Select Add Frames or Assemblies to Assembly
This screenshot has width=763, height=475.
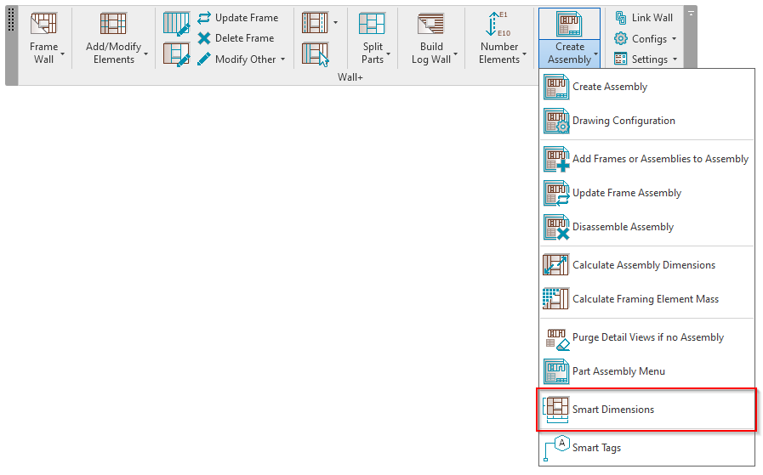[x=660, y=159]
